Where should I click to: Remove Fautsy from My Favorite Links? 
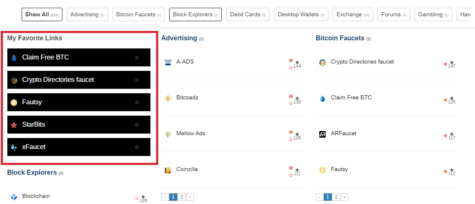pyautogui.click(x=137, y=102)
